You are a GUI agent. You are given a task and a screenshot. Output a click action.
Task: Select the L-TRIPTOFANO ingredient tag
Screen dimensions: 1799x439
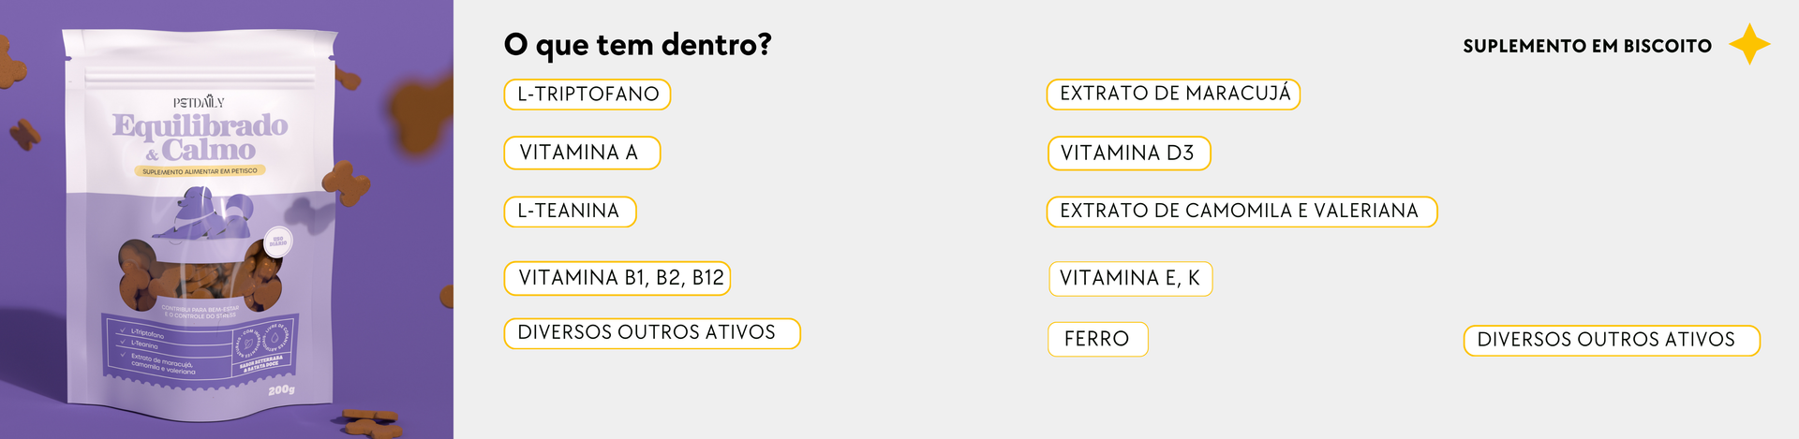pyautogui.click(x=587, y=95)
